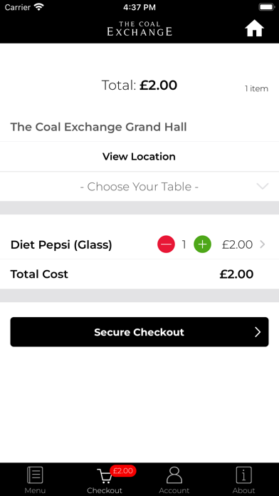Click the Secure Checkout button
Viewport: 279px width, 496px height.
pyautogui.click(x=139, y=332)
